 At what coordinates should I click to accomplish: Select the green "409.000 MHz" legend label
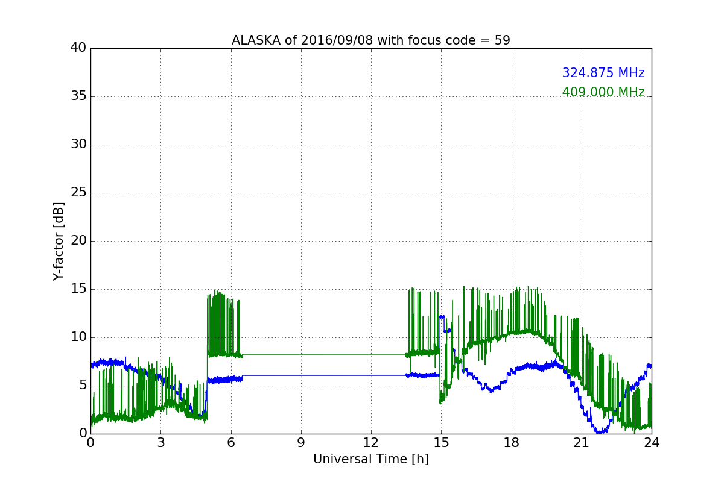click(x=603, y=92)
